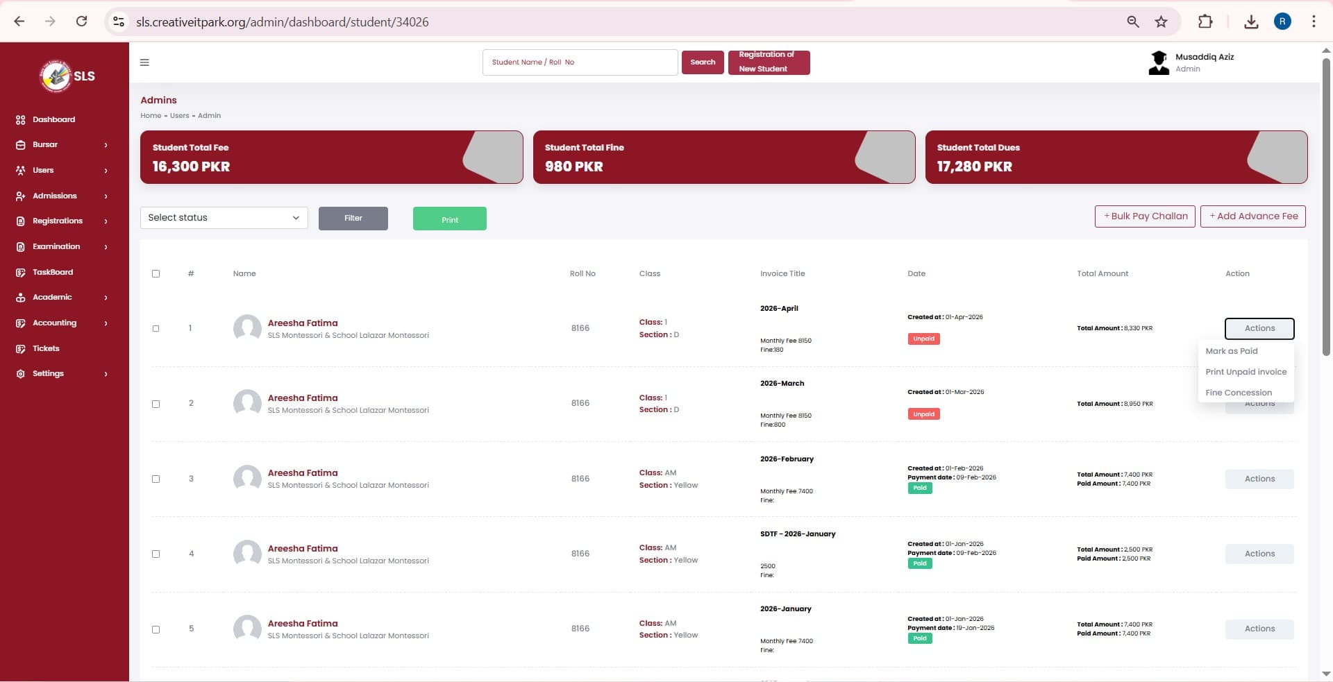The height and width of the screenshot is (682, 1333).
Task: Bookmark this page with the star icon
Action: coord(1161,22)
